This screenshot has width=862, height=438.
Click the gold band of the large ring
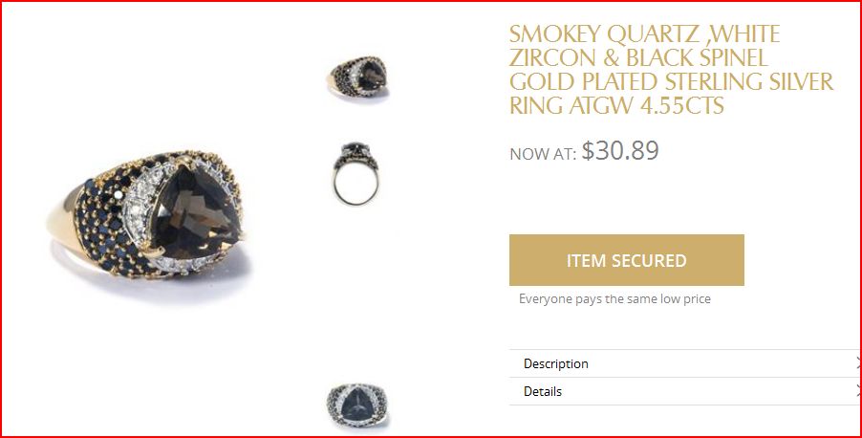(60, 217)
